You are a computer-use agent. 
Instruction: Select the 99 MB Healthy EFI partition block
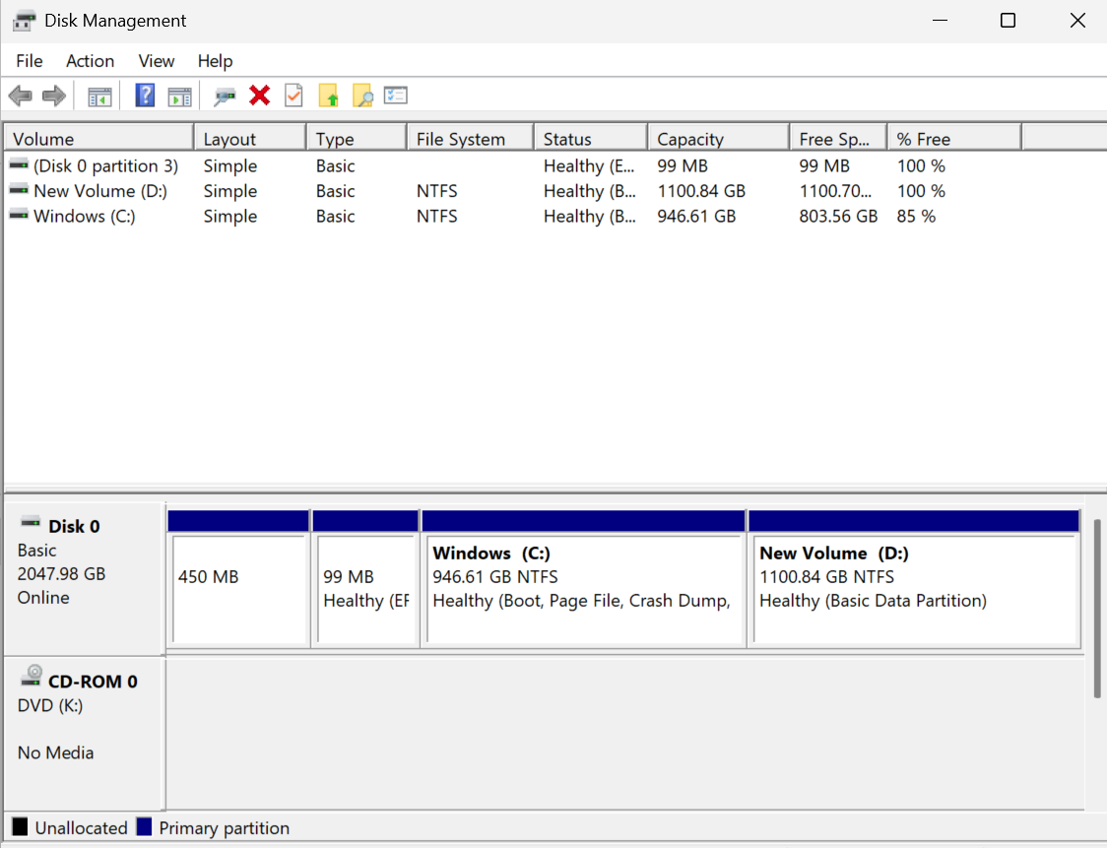pyautogui.click(x=365, y=579)
